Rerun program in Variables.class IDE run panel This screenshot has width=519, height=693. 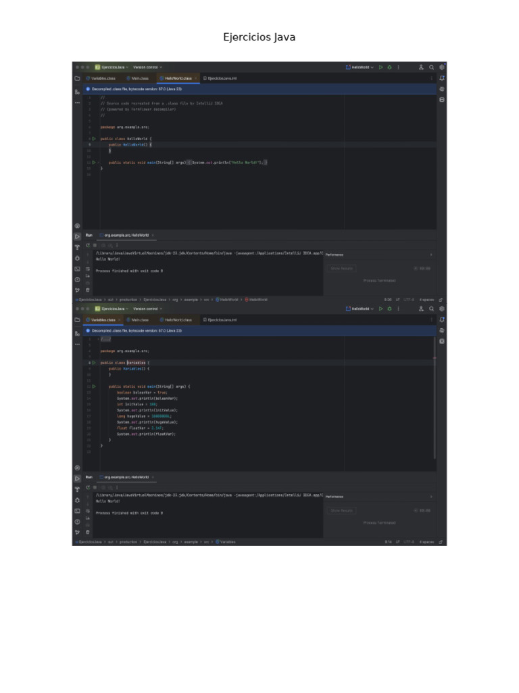point(88,487)
